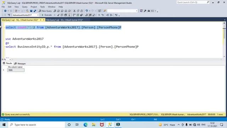The width and height of the screenshot is (227, 128).
Task: Open the Tools menu
Action: tap(43, 7)
